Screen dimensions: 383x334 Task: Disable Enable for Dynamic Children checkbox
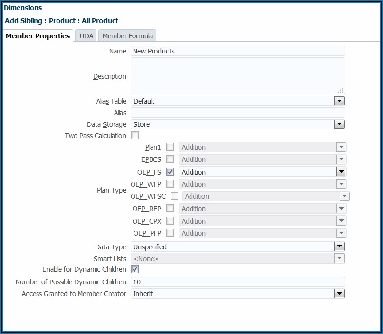(135, 269)
